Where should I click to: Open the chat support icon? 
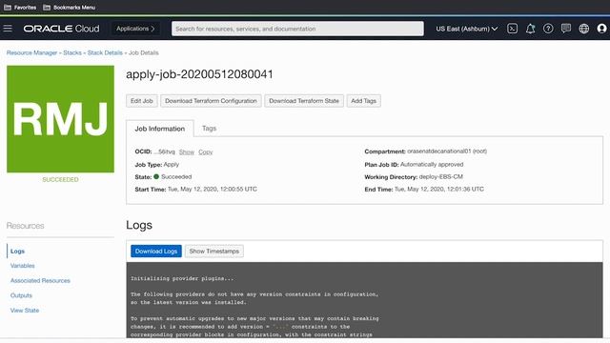(x=566, y=29)
